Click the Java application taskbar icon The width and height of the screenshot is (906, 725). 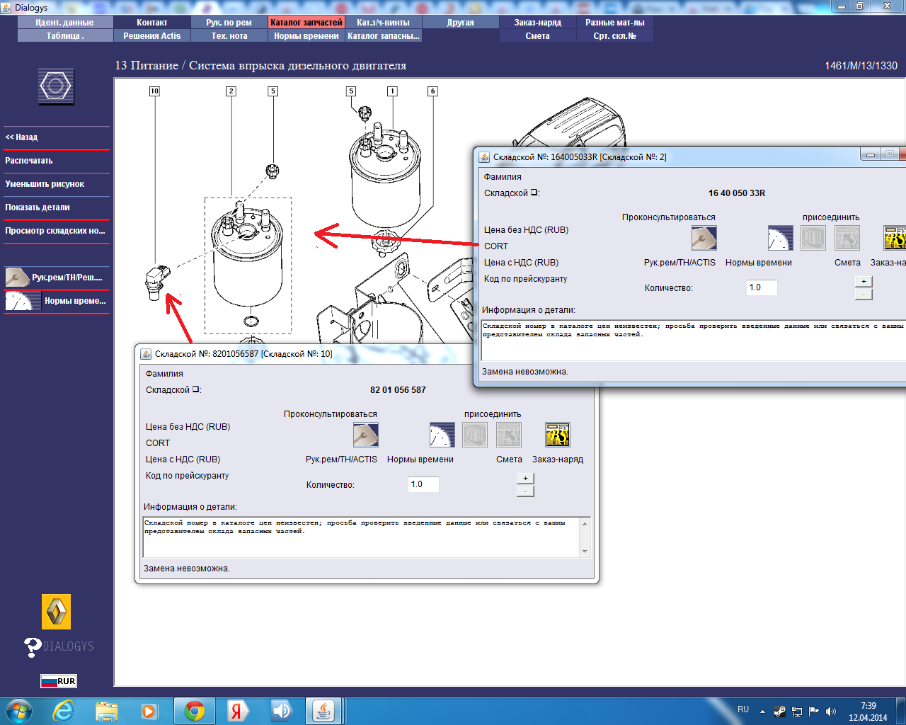click(x=324, y=711)
